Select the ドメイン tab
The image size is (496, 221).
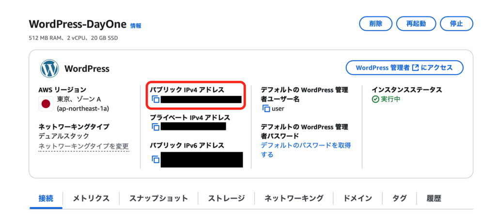point(357,199)
